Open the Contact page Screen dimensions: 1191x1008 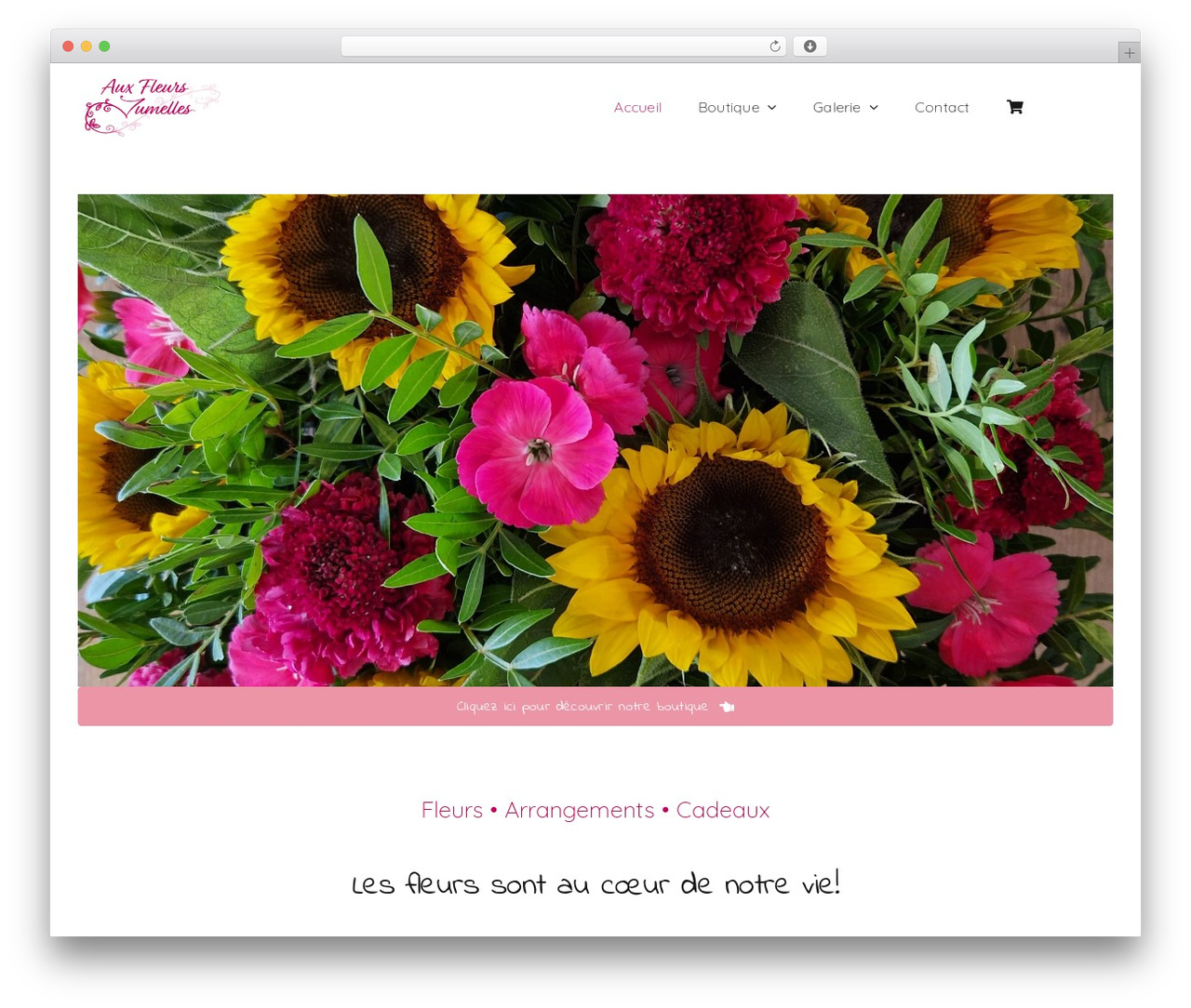(942, 108)
